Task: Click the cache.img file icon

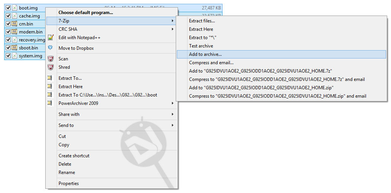Action: [x=15, y=16]
